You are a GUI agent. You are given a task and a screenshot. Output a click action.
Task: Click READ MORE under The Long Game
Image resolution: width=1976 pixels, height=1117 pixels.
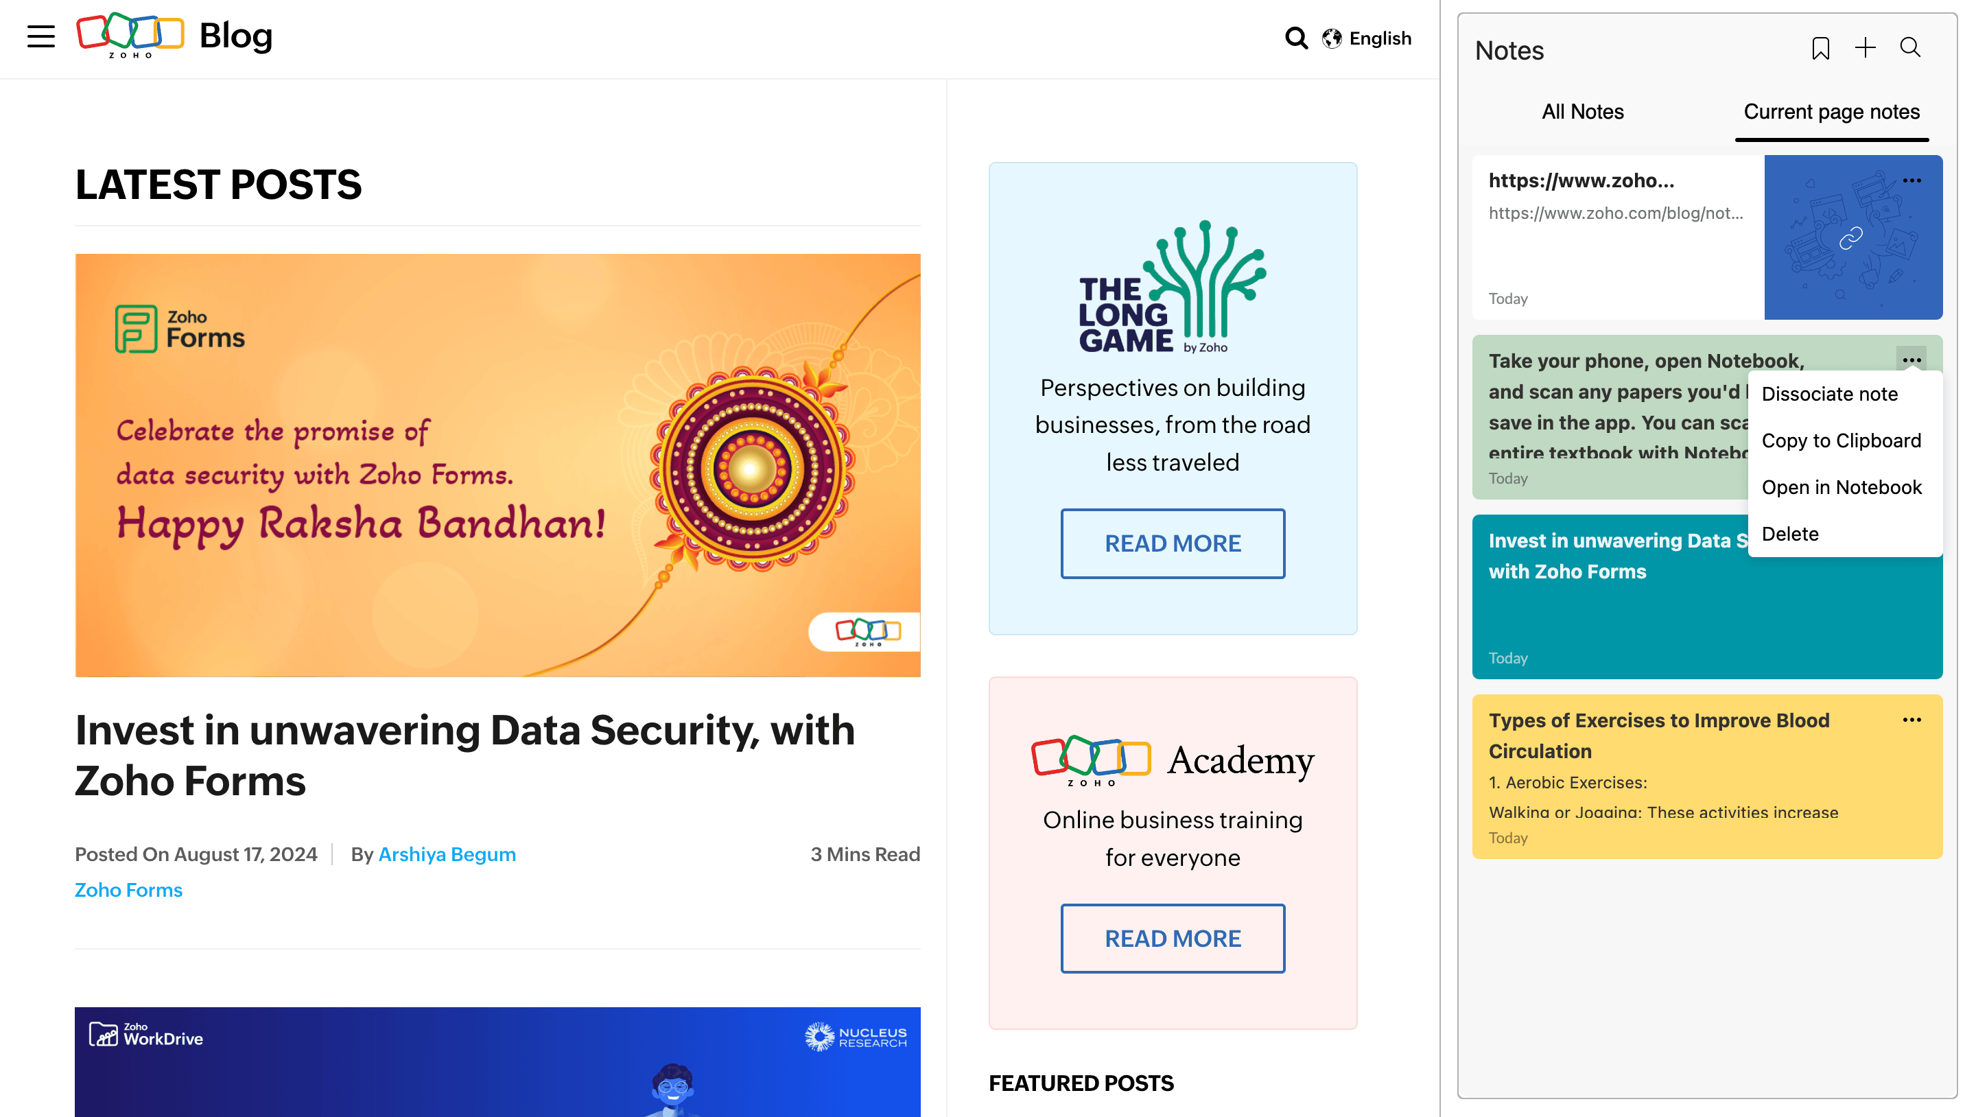click(x=1172, y=543)
